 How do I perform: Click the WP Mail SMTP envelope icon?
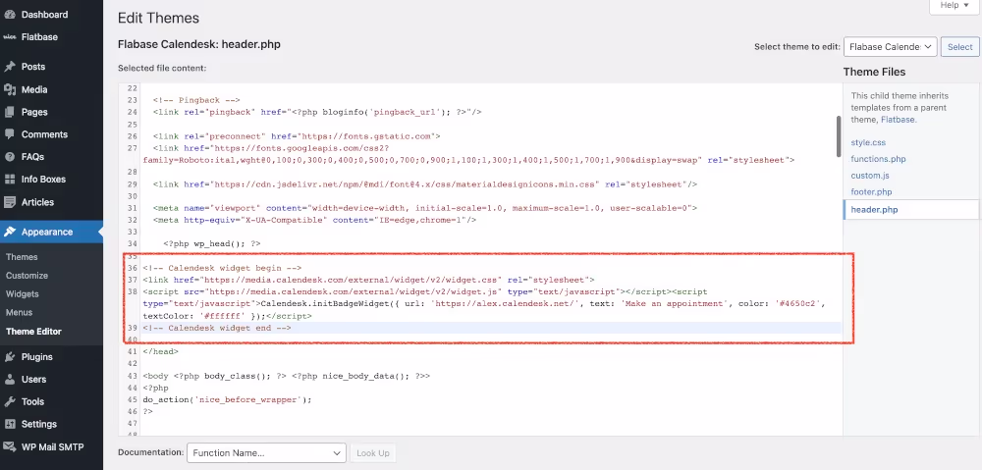click(10, 446)
